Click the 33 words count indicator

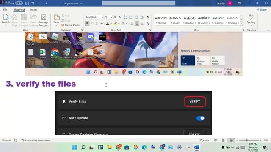[6, 141]
